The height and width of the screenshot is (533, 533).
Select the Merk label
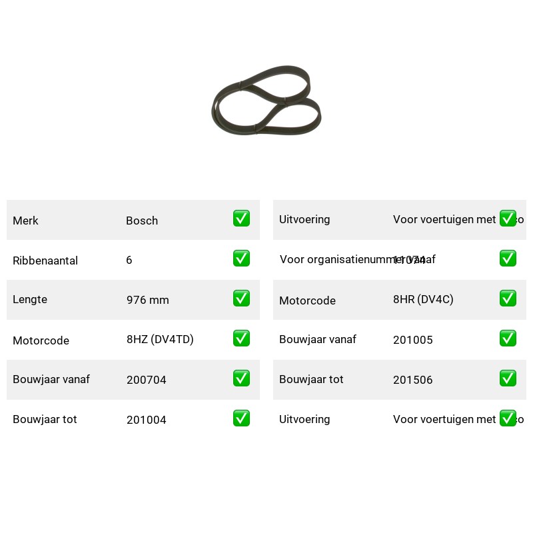pyautogui.click(x=25, y=221)
